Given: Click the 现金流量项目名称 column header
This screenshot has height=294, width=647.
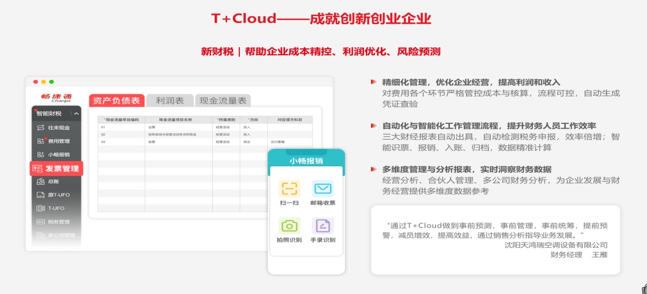Looking at the screenshot, I should coord(178,120).
